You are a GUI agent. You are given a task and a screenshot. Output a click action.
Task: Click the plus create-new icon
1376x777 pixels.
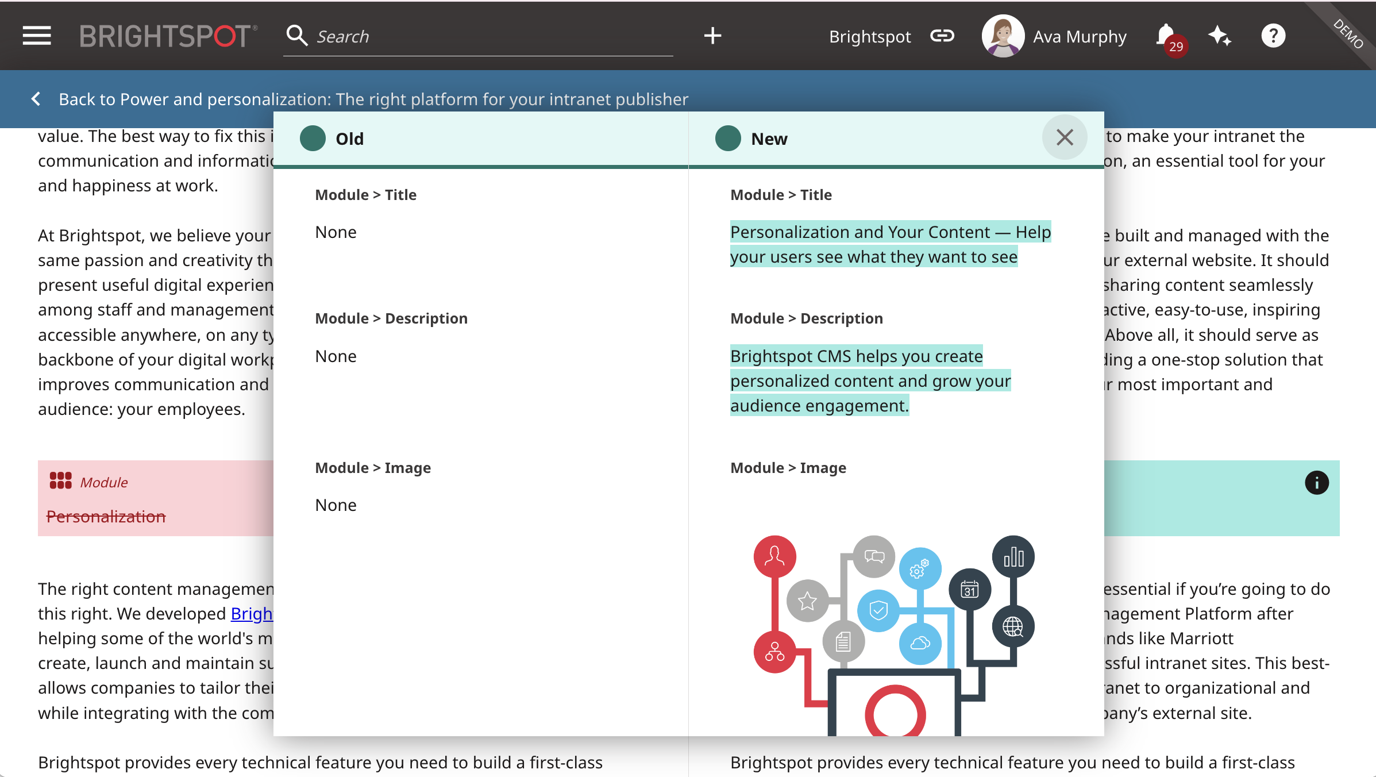coord(712,36)
